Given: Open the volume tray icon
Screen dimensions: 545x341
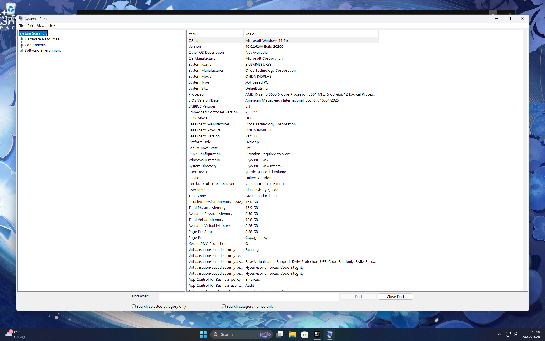Looking at the screenshot, I should coord(515,334).
